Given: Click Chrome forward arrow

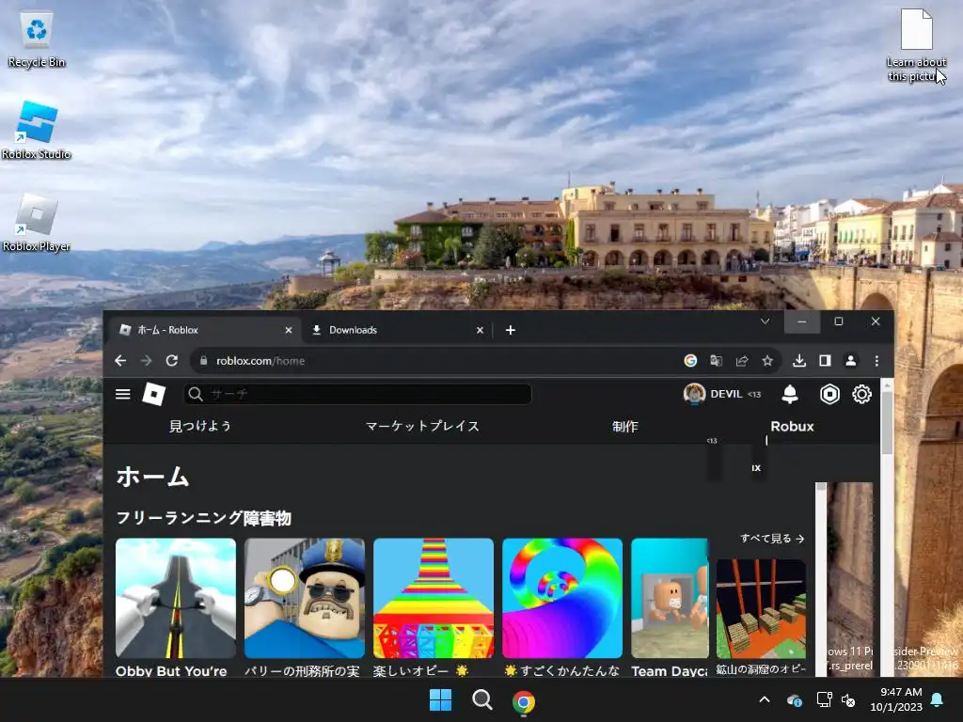Looking at the screenshot, I should tap(146, 361).
